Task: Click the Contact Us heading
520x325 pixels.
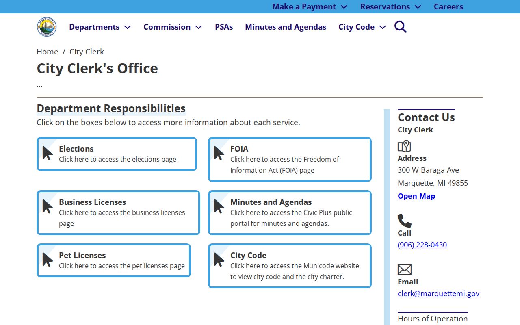Action: point(426,117)
